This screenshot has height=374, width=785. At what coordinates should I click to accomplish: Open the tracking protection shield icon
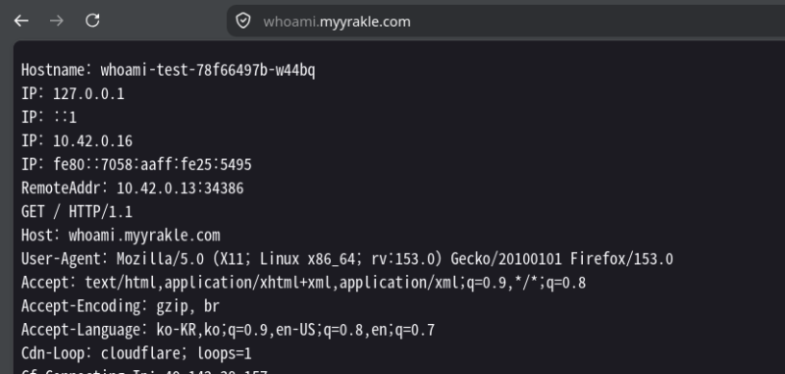pyautogui.click(x=242, y=21)
